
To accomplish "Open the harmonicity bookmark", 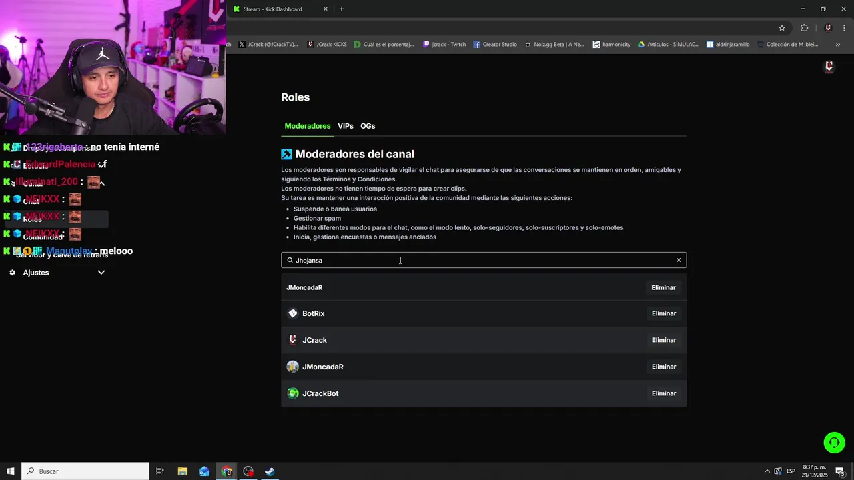I will (x=611, y=45).
